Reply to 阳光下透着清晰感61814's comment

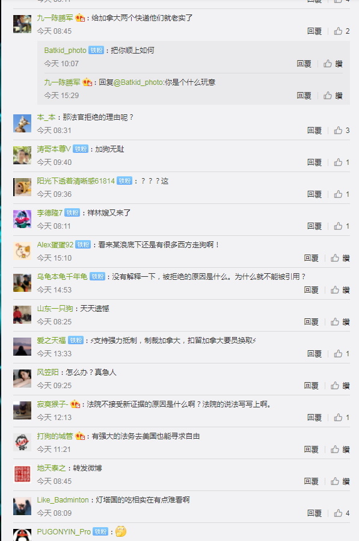[314, 194]
